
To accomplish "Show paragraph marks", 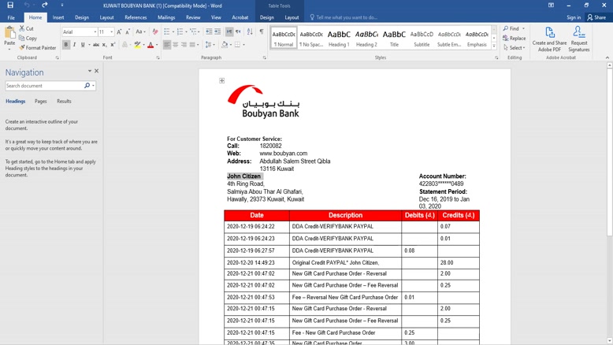I will tap(261, 32).
